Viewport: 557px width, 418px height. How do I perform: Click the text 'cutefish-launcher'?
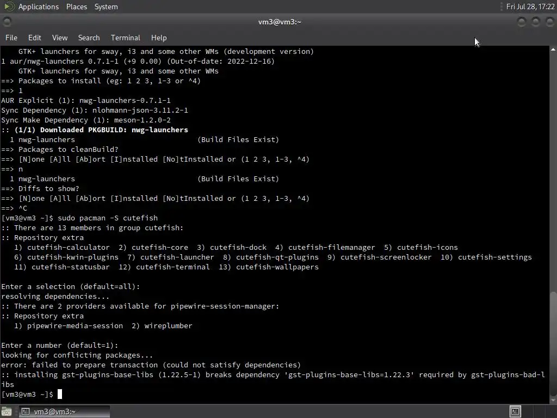click(x=177, y=257)
